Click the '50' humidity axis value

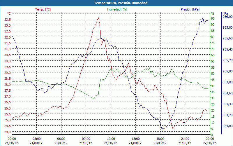click(x=213, y=74)
